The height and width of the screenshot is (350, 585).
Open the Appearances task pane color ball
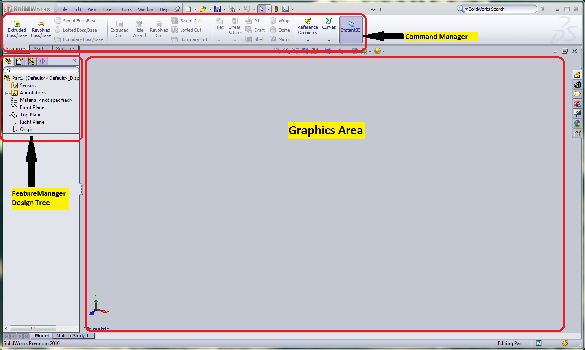point(577,123)
